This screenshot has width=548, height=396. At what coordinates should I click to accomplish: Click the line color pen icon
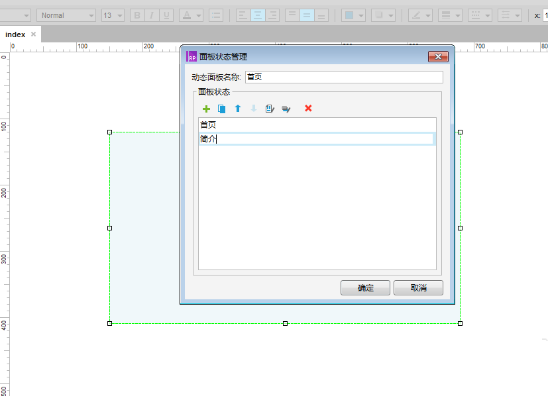[x=416, y=15]
